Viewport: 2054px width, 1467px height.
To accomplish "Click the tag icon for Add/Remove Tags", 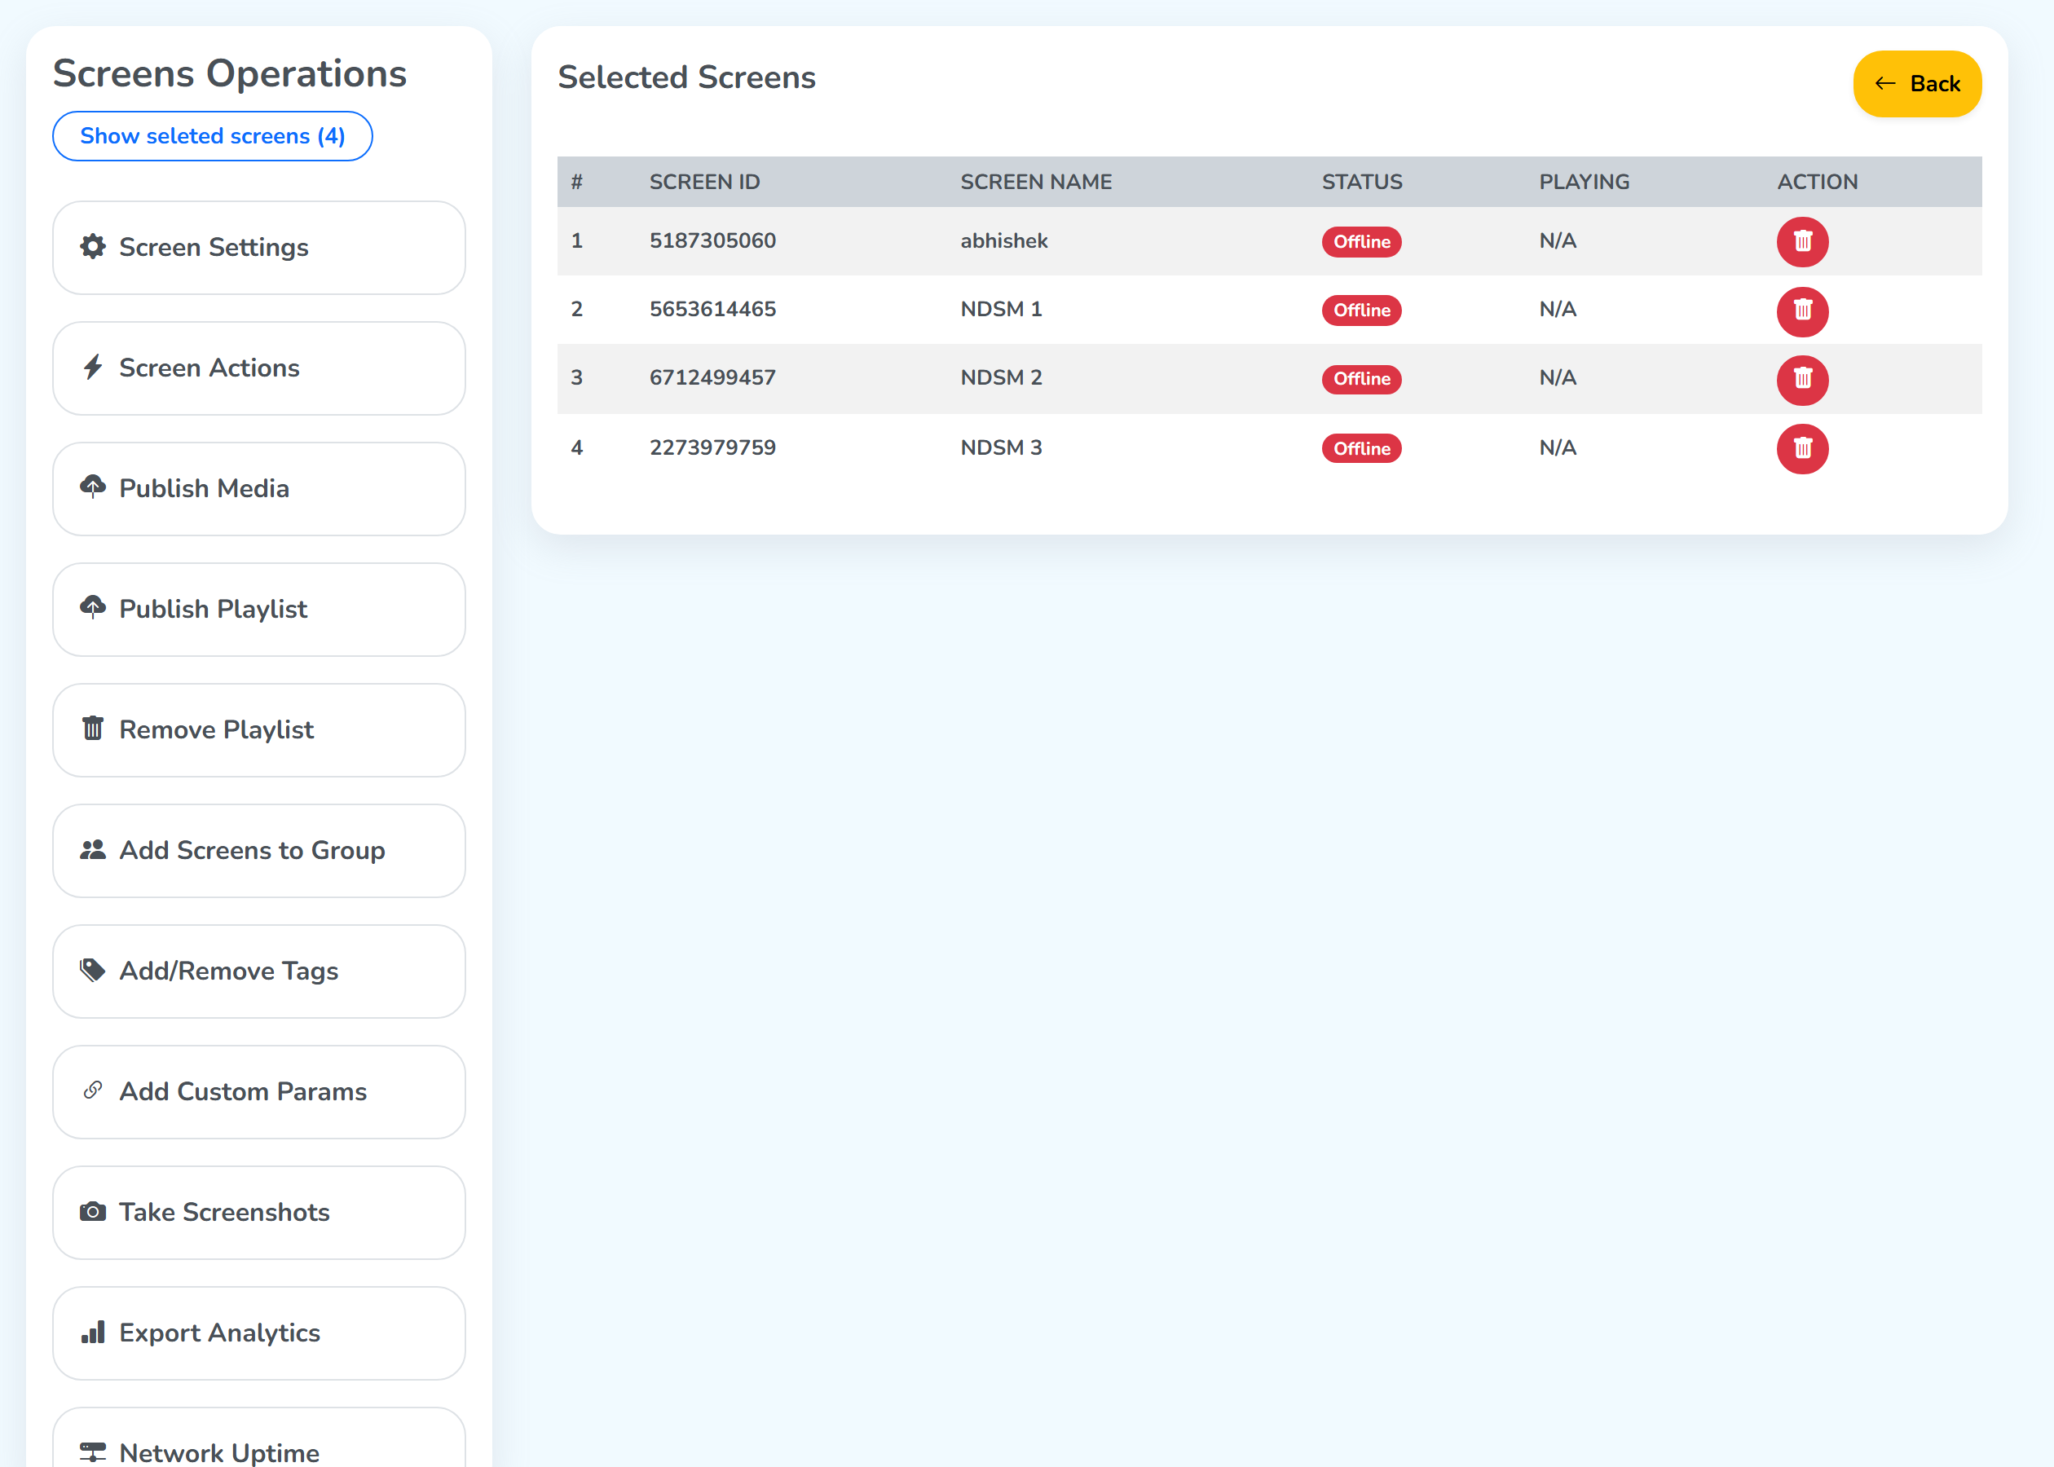I will [x=93, y=969].
